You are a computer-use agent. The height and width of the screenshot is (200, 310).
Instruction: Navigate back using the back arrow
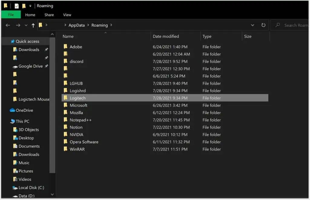click(x=8, y=25)
